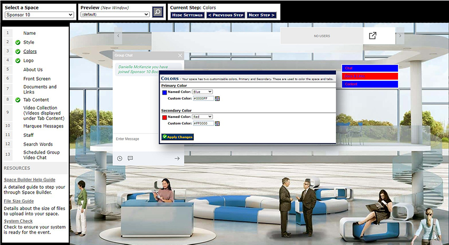449x245 pixels.
Task: Click the preview magnifier icon button
Action: (x=158, y=12)
